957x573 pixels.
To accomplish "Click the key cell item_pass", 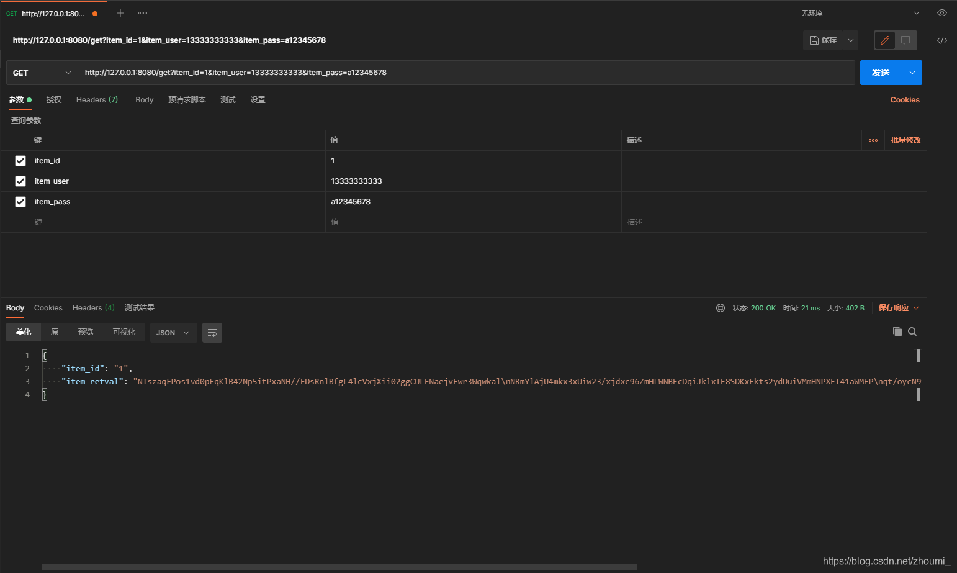I will 177,202.
